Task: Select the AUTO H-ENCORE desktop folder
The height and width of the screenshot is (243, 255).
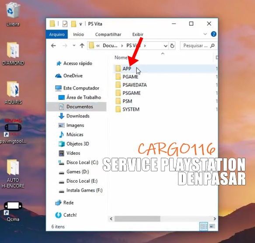Action: pyautogui.click(x=13, y=174)
